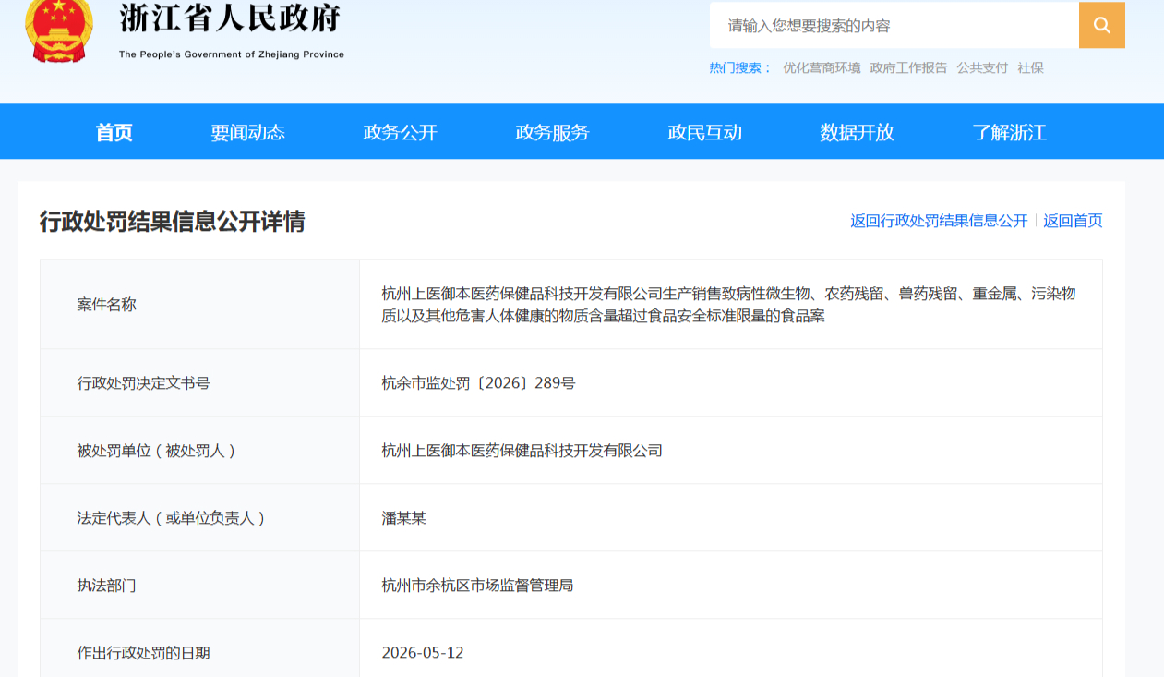
Task: Open the 政务服务 navigation tab
Action: (x=552, y=132)
